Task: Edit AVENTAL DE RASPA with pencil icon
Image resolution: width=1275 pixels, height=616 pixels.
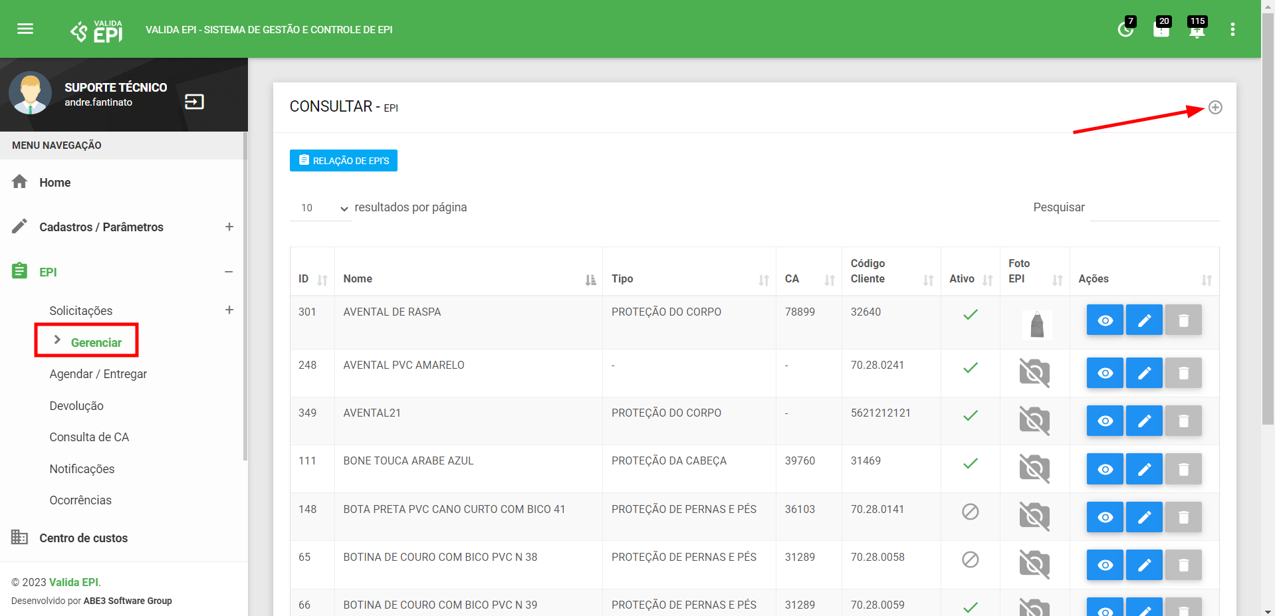Action: tap(1144, 320)
